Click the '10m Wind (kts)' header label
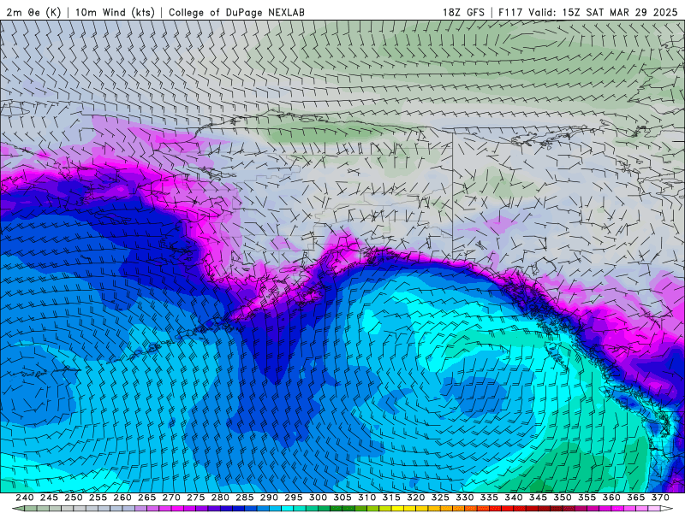Screen dimensions: 685x513 tap(115, 12)
